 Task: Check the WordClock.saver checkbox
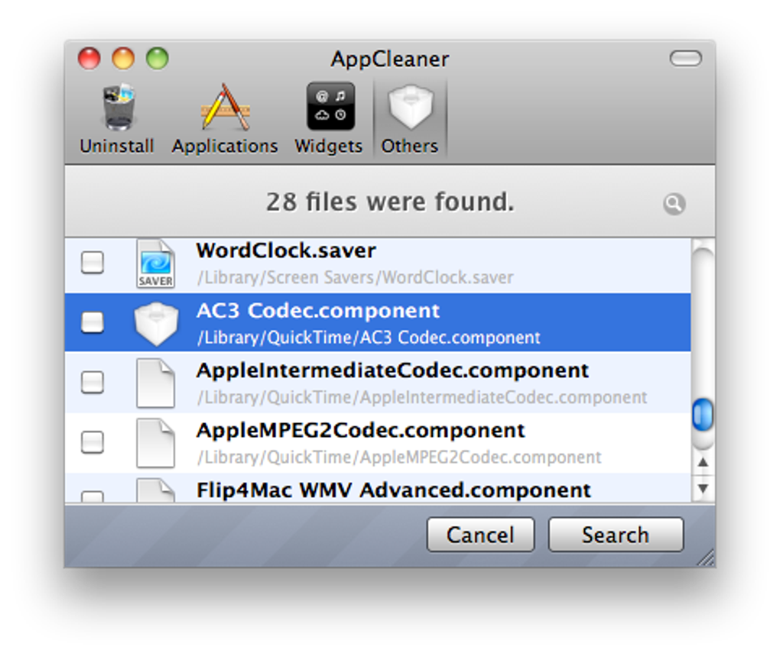coord(93,263)
